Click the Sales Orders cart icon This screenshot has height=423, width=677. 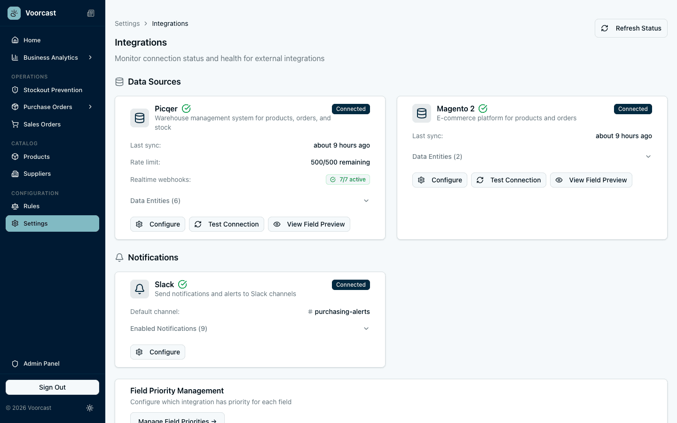coord(15,124)
